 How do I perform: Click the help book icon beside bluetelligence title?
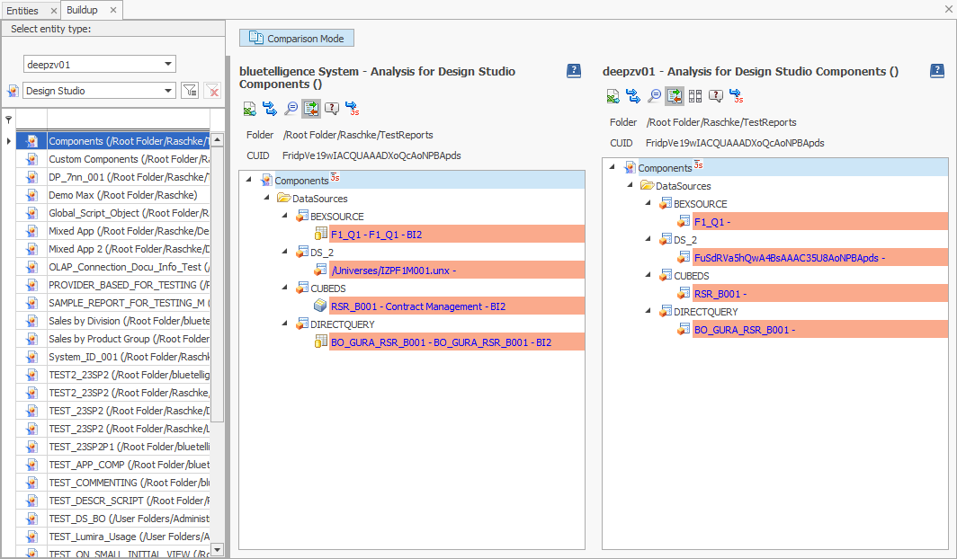[574, 71]
